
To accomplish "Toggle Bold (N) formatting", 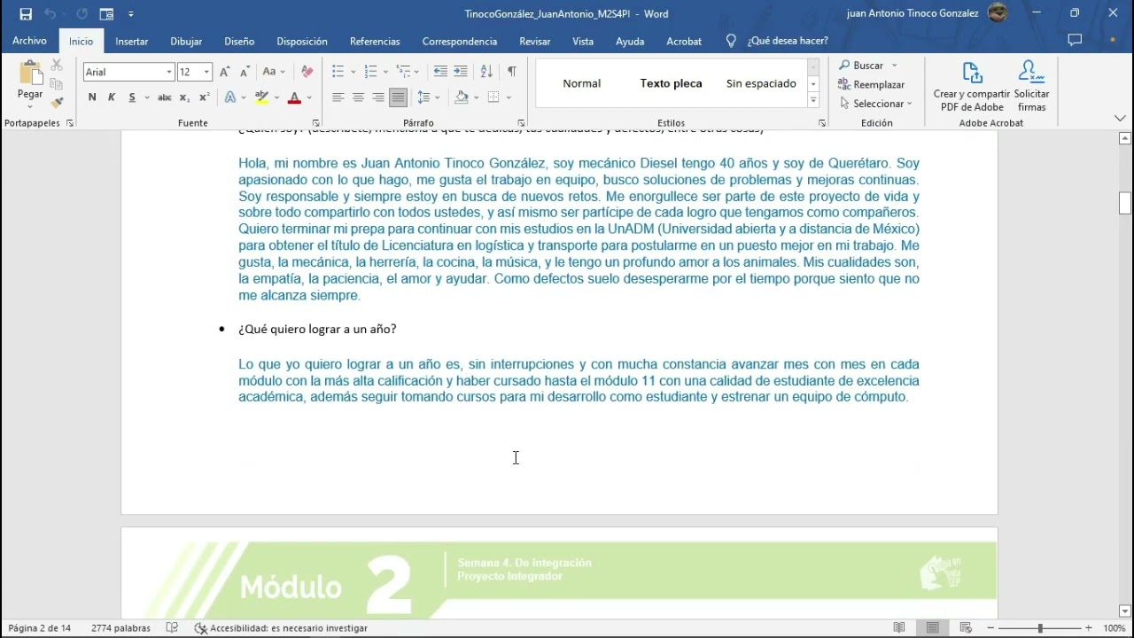I will coord(92,97).
